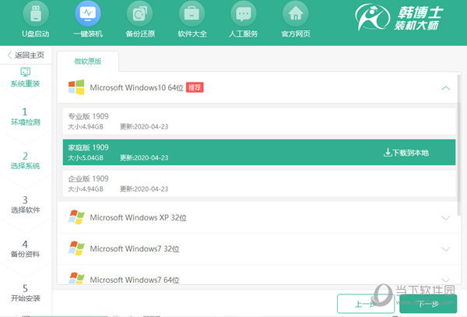Select step 2 选择系统
The width and height of the screenshot is (467, 317).
[x=26, y=160]
